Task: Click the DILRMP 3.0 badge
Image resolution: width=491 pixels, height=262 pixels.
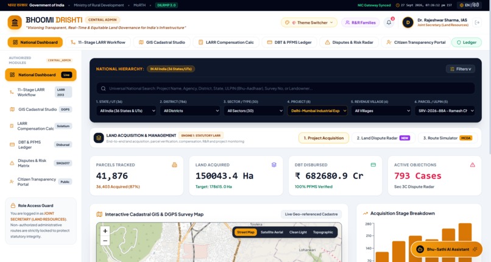Action: [166, 5]
